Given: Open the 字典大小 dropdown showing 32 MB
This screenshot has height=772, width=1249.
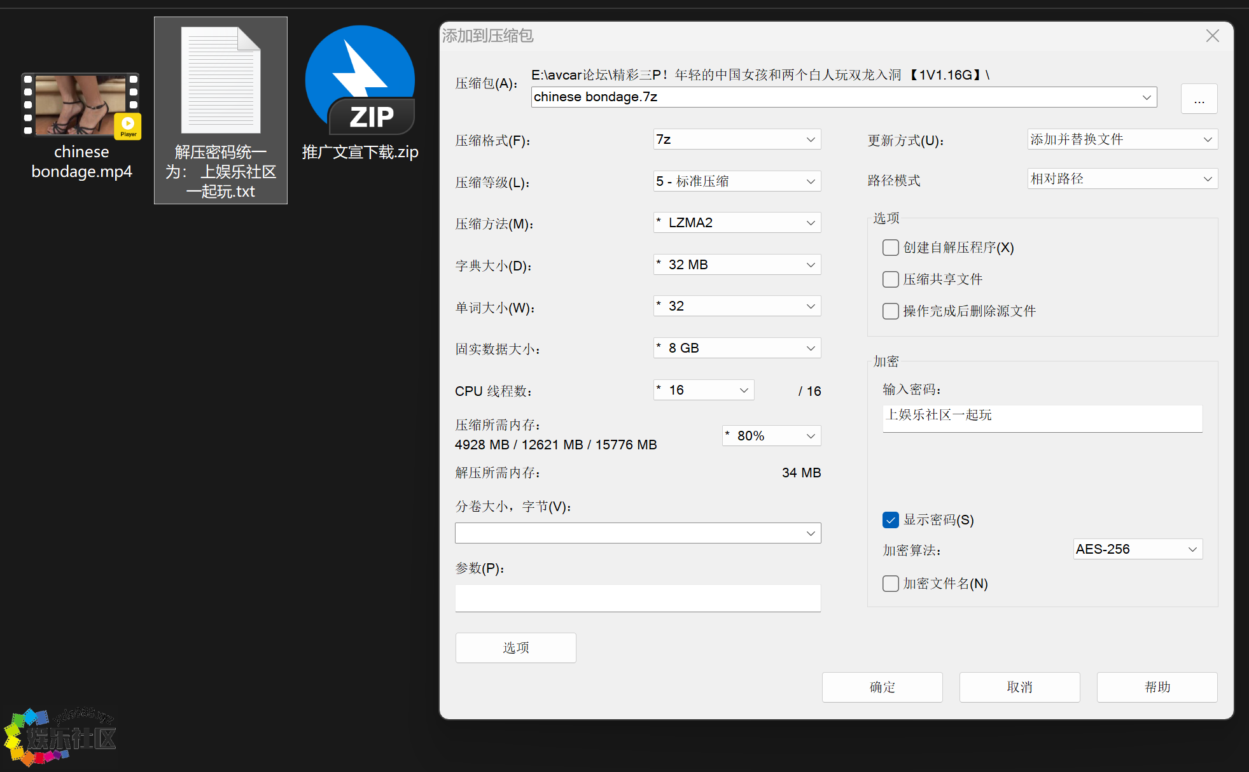Looking at the screenshot, I should pyautogui.click(x=737, y=265).
